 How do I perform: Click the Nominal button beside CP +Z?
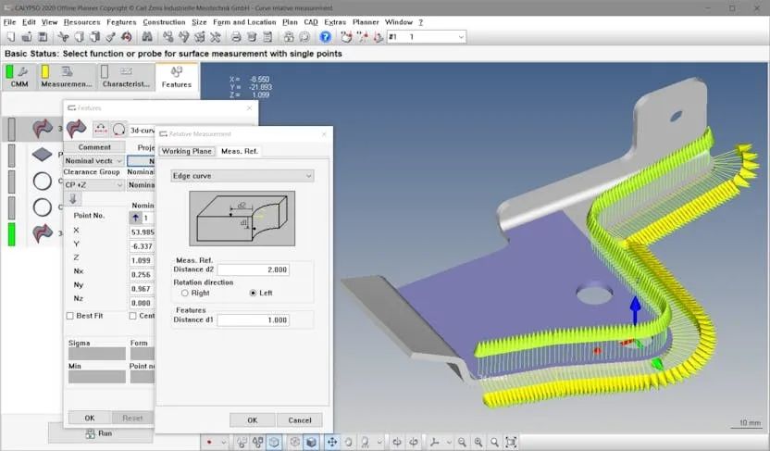point(142,184)
